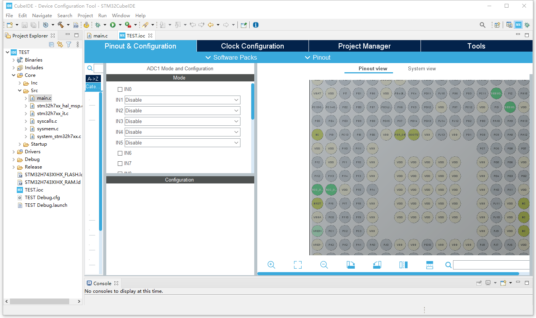Select stm32h7xx_it.c in Project Explorer
The height and width of the screenshot is (318, 536).
coord(53,114)
